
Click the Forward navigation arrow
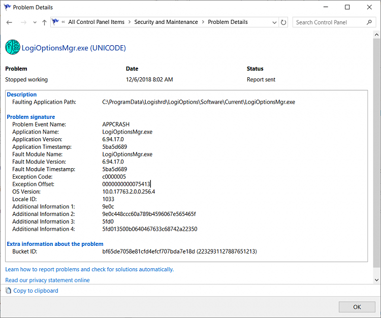coord(23,22)
